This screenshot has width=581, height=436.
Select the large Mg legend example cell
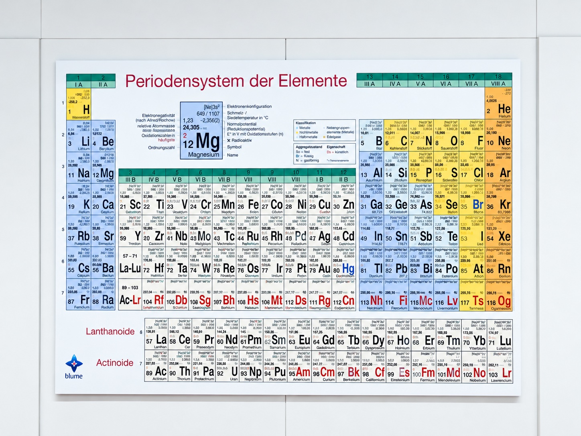[x=201, y=130]
